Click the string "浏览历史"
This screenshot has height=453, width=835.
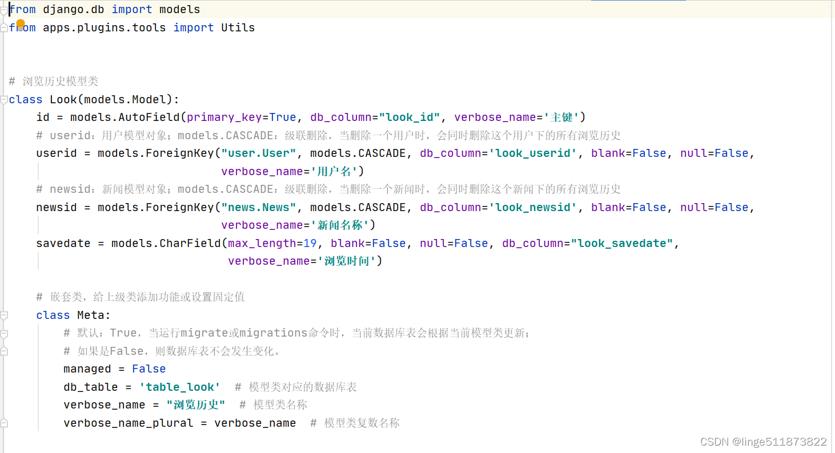tap(196, 405)
